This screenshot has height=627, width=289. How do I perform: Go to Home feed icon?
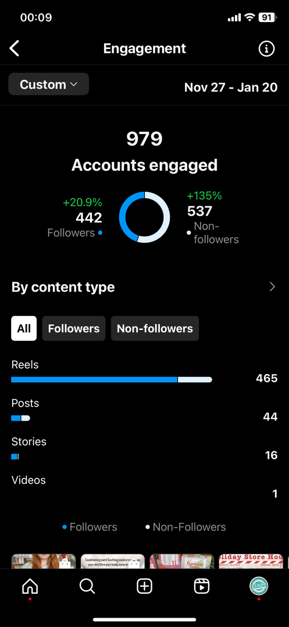pos(30,586)
